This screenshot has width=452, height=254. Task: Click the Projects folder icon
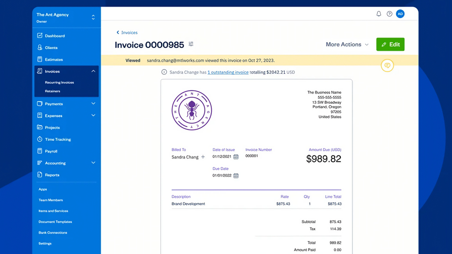[x=40, y=127]
